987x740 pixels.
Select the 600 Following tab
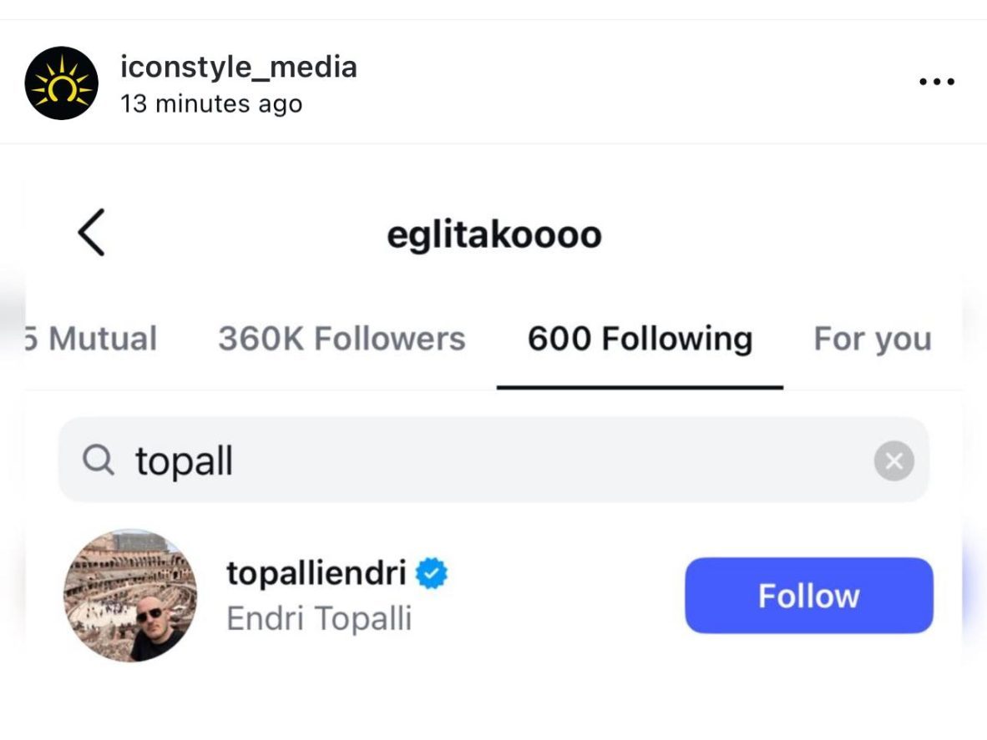(640, 339)
